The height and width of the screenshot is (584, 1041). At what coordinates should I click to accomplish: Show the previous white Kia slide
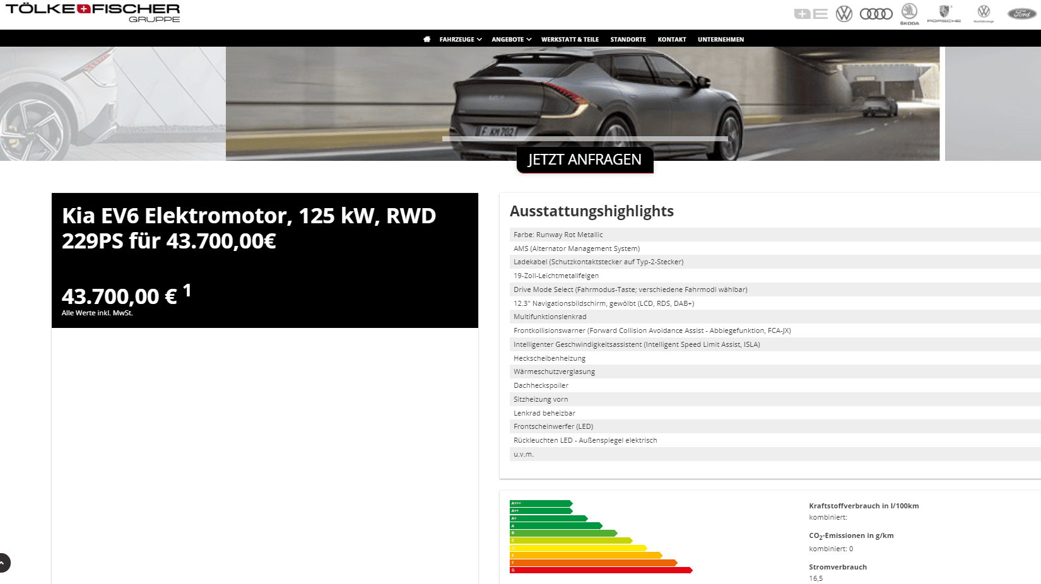click(112, 103)
